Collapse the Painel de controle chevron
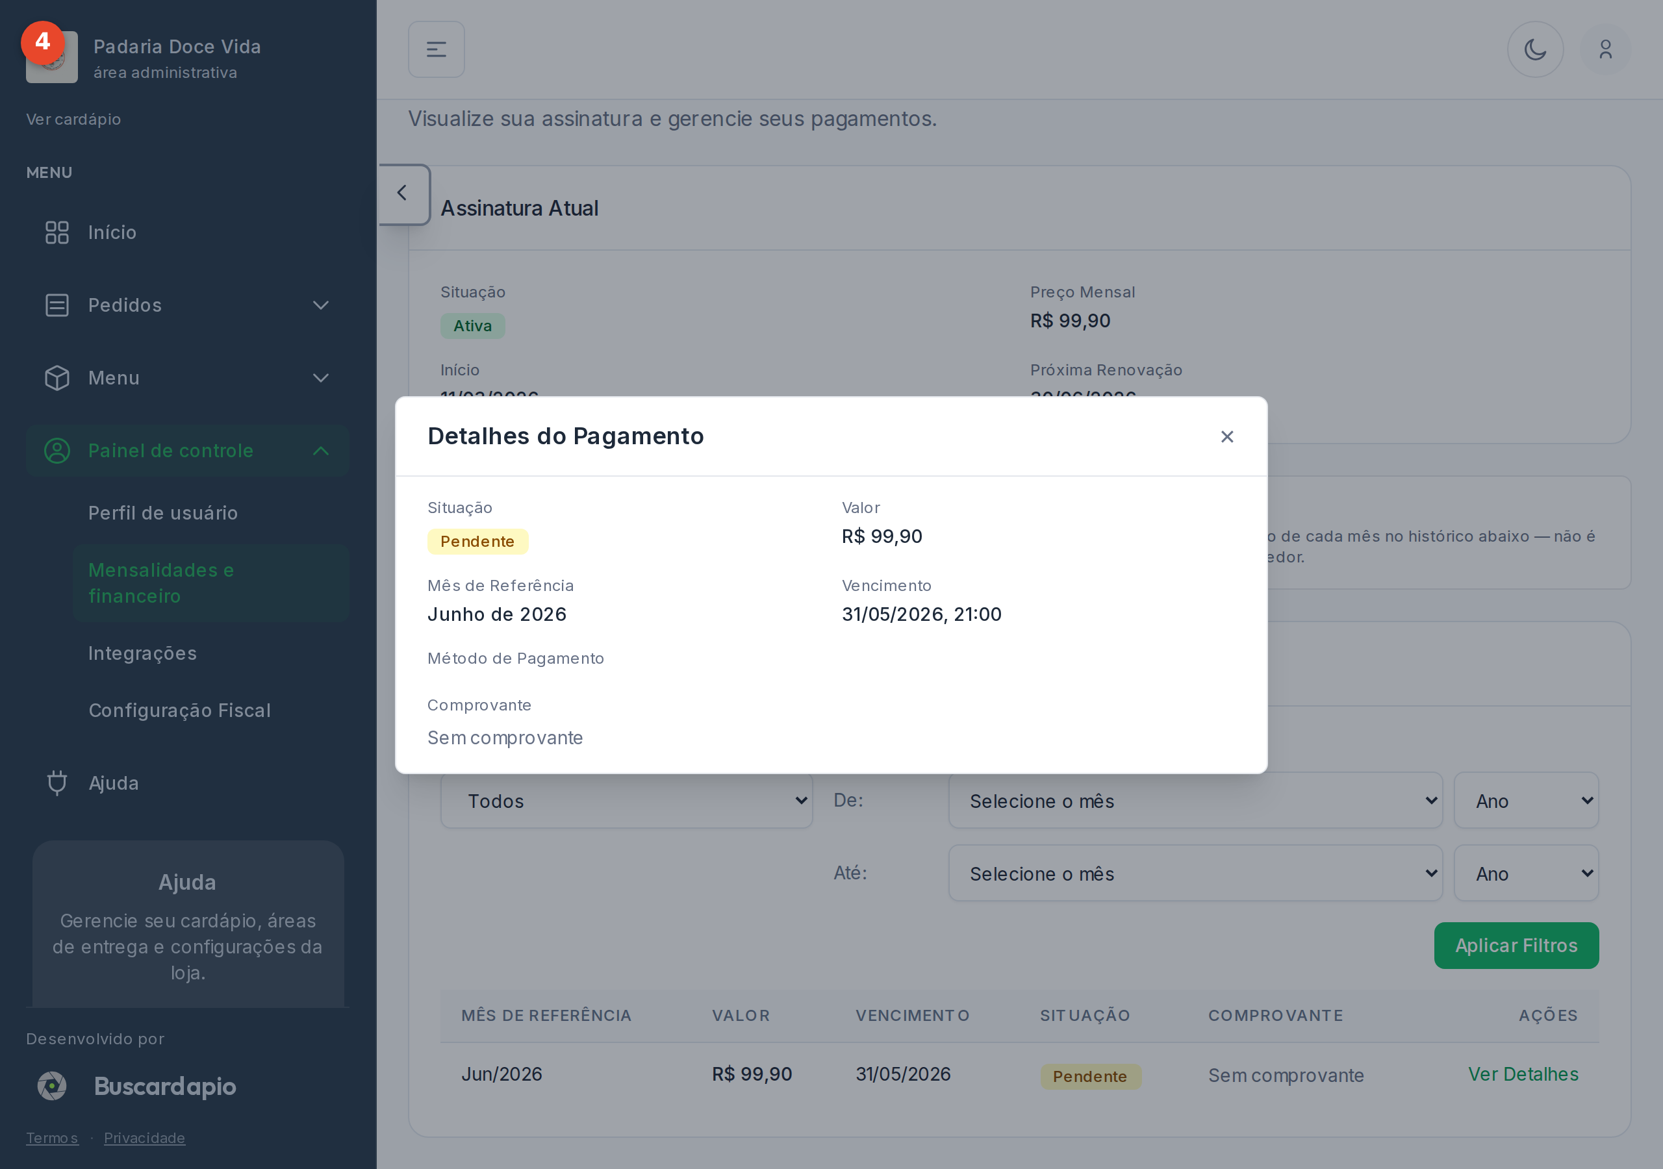The image size is (1663, 1169). click(321, 451)
